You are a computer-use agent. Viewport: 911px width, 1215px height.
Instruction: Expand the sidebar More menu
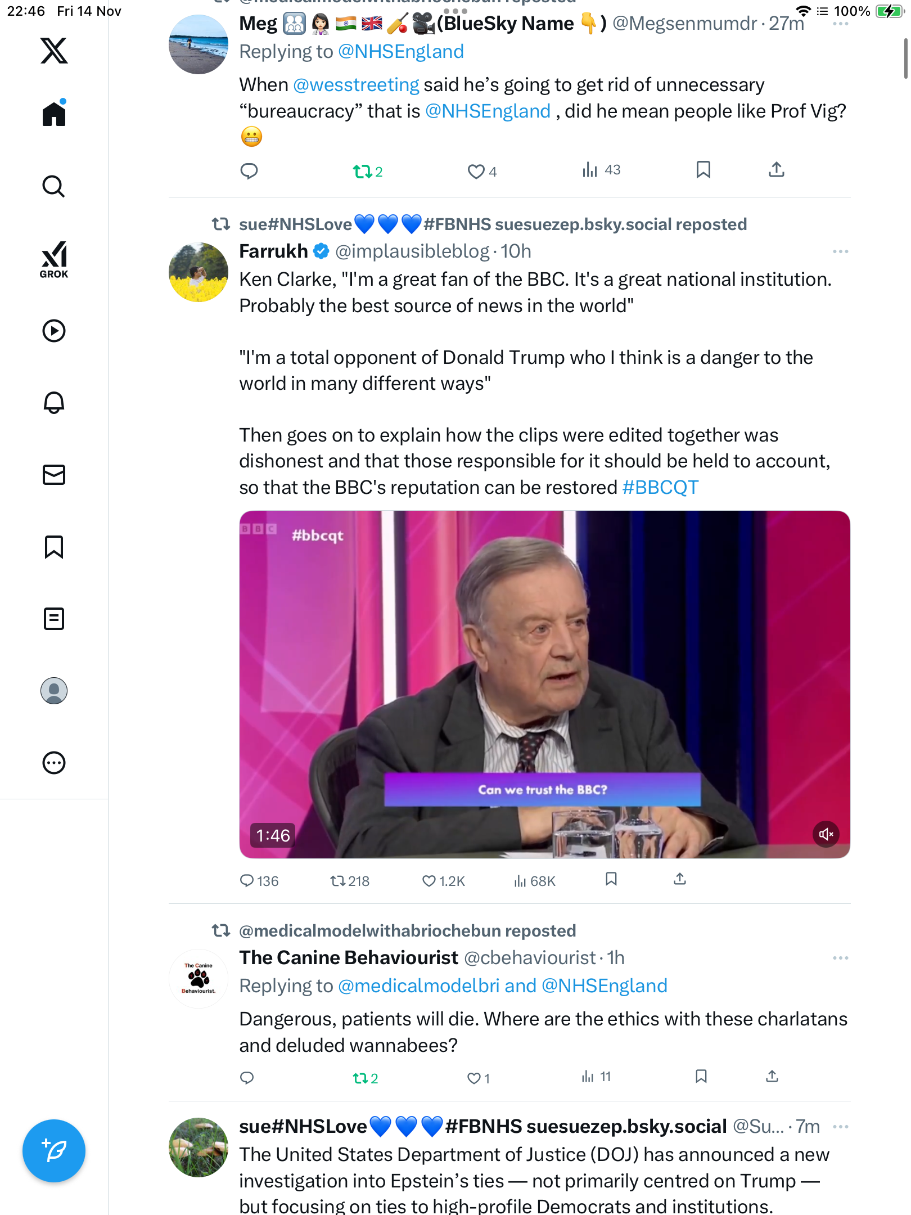[x=54, y=763]
